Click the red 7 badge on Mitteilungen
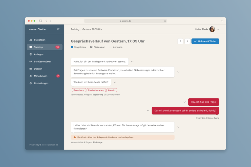 point(58,76)
